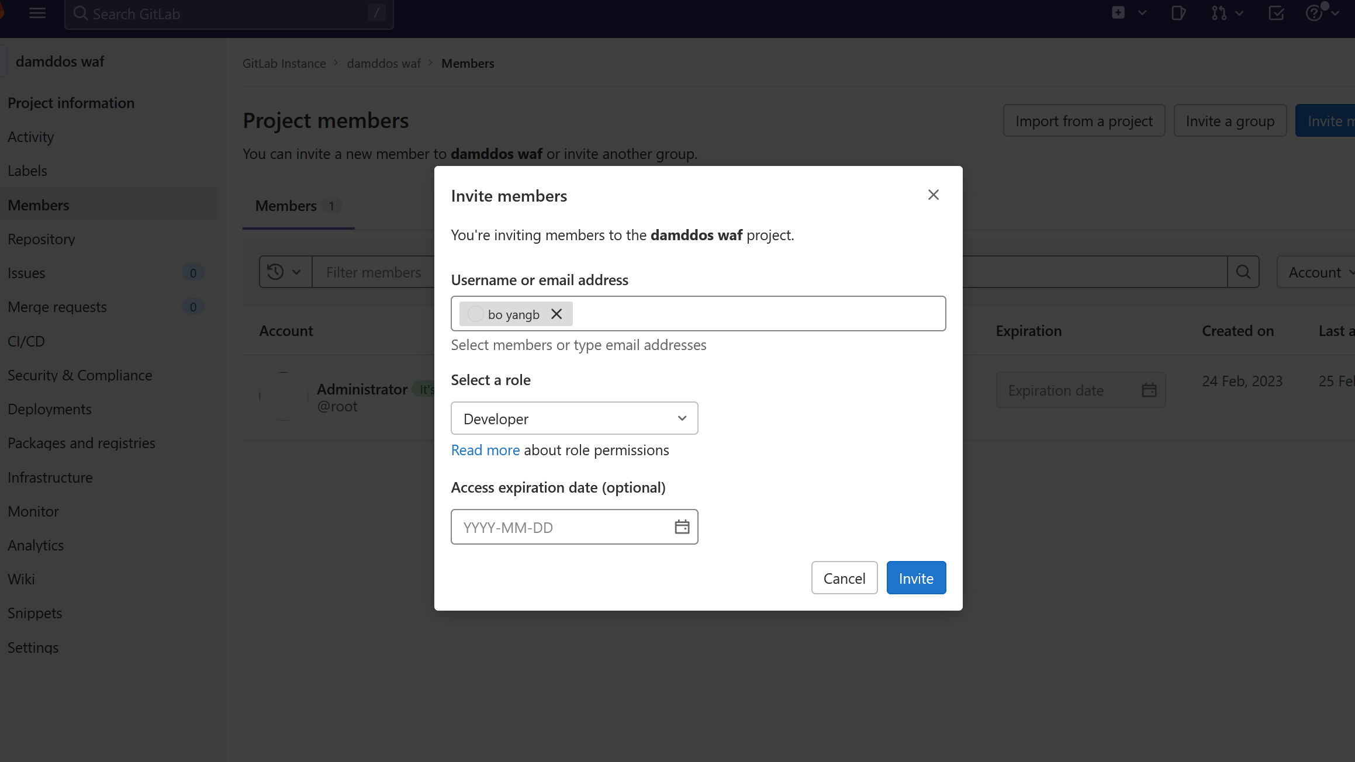Click the access expiration date calendar icon
The height and width of the screenshot is (762, 1355).
coord(681,527)
